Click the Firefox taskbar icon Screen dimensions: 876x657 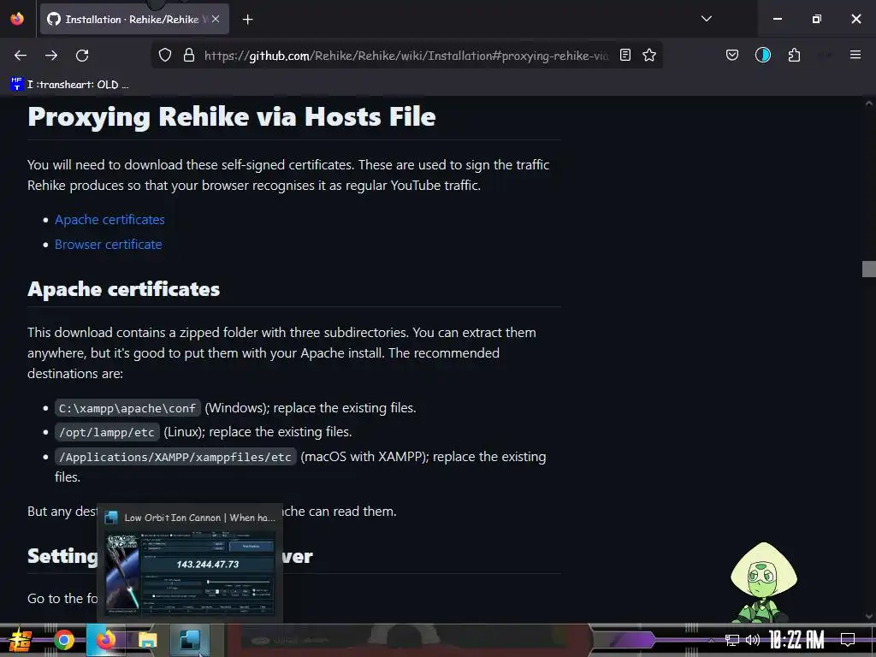[x=105, y=640]
